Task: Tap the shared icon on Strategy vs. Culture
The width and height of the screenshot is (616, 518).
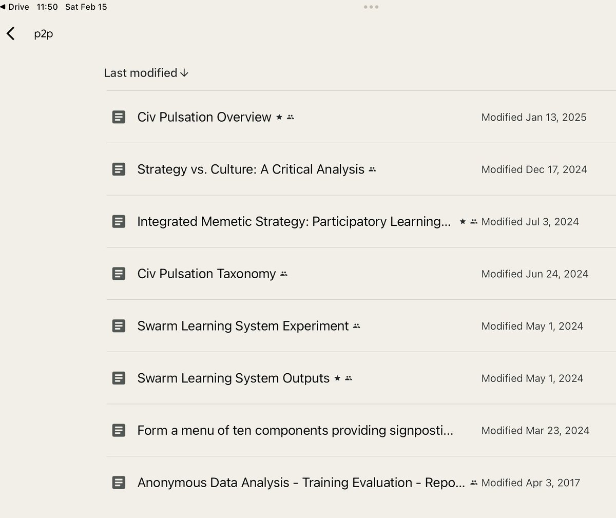Action: [372, 169]
